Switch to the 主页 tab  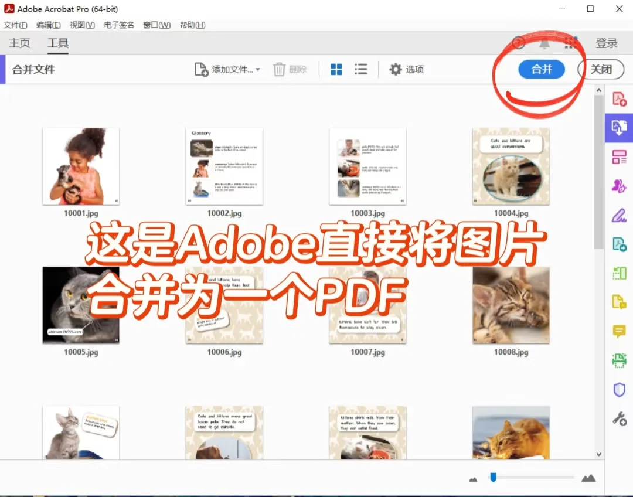19,43
